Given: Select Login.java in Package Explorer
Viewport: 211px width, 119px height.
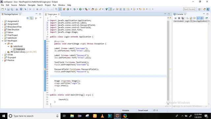Looking at the screenshot, I should coord(20,49).
